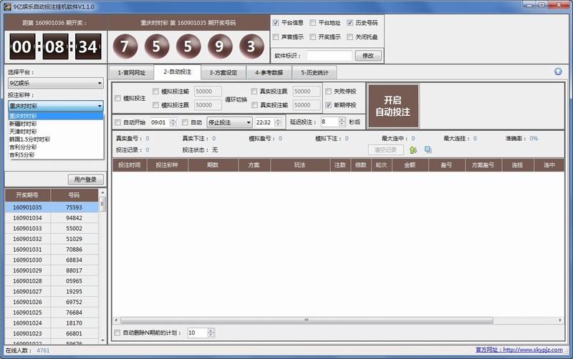Switch to the 3-方案设定 tab
This screenshot has width=573, height=359.
222,72
